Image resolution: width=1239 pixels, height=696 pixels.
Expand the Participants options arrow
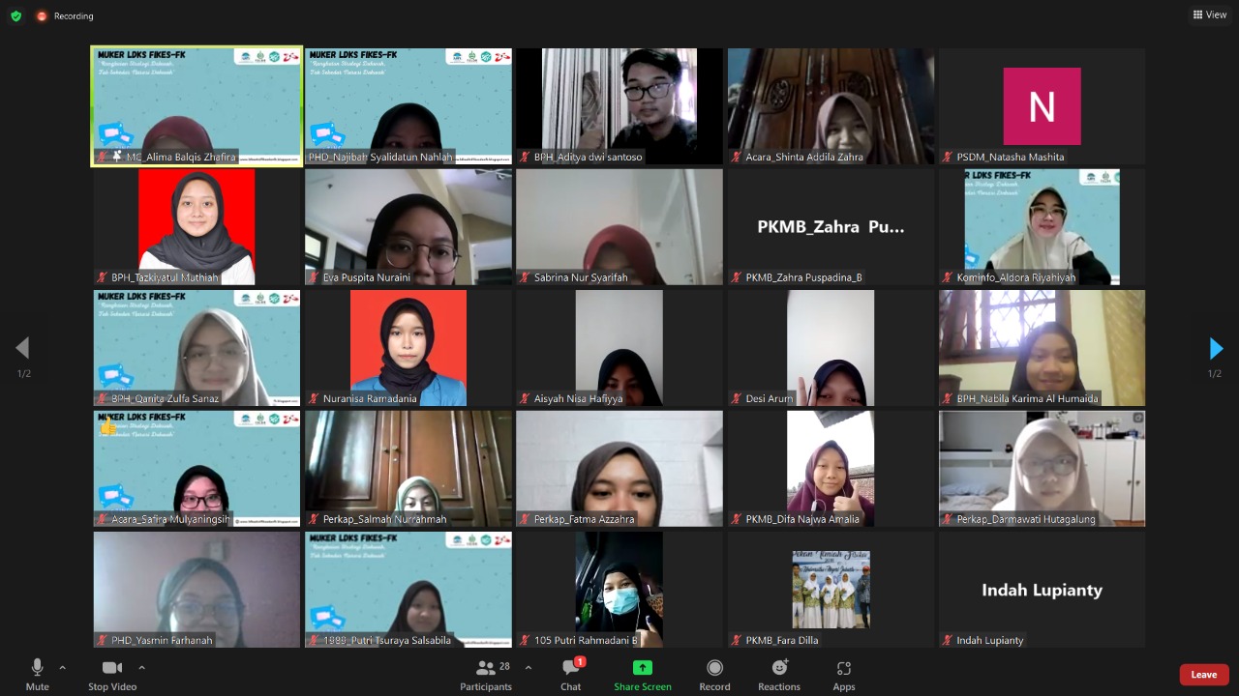529,667
